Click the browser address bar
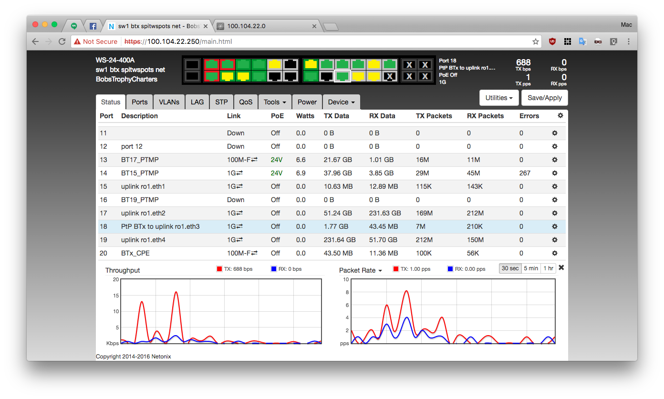Viewport: 664px width, 399px height. point(305,41)
